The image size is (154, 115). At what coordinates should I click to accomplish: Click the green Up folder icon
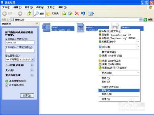(x=29, y=13)
